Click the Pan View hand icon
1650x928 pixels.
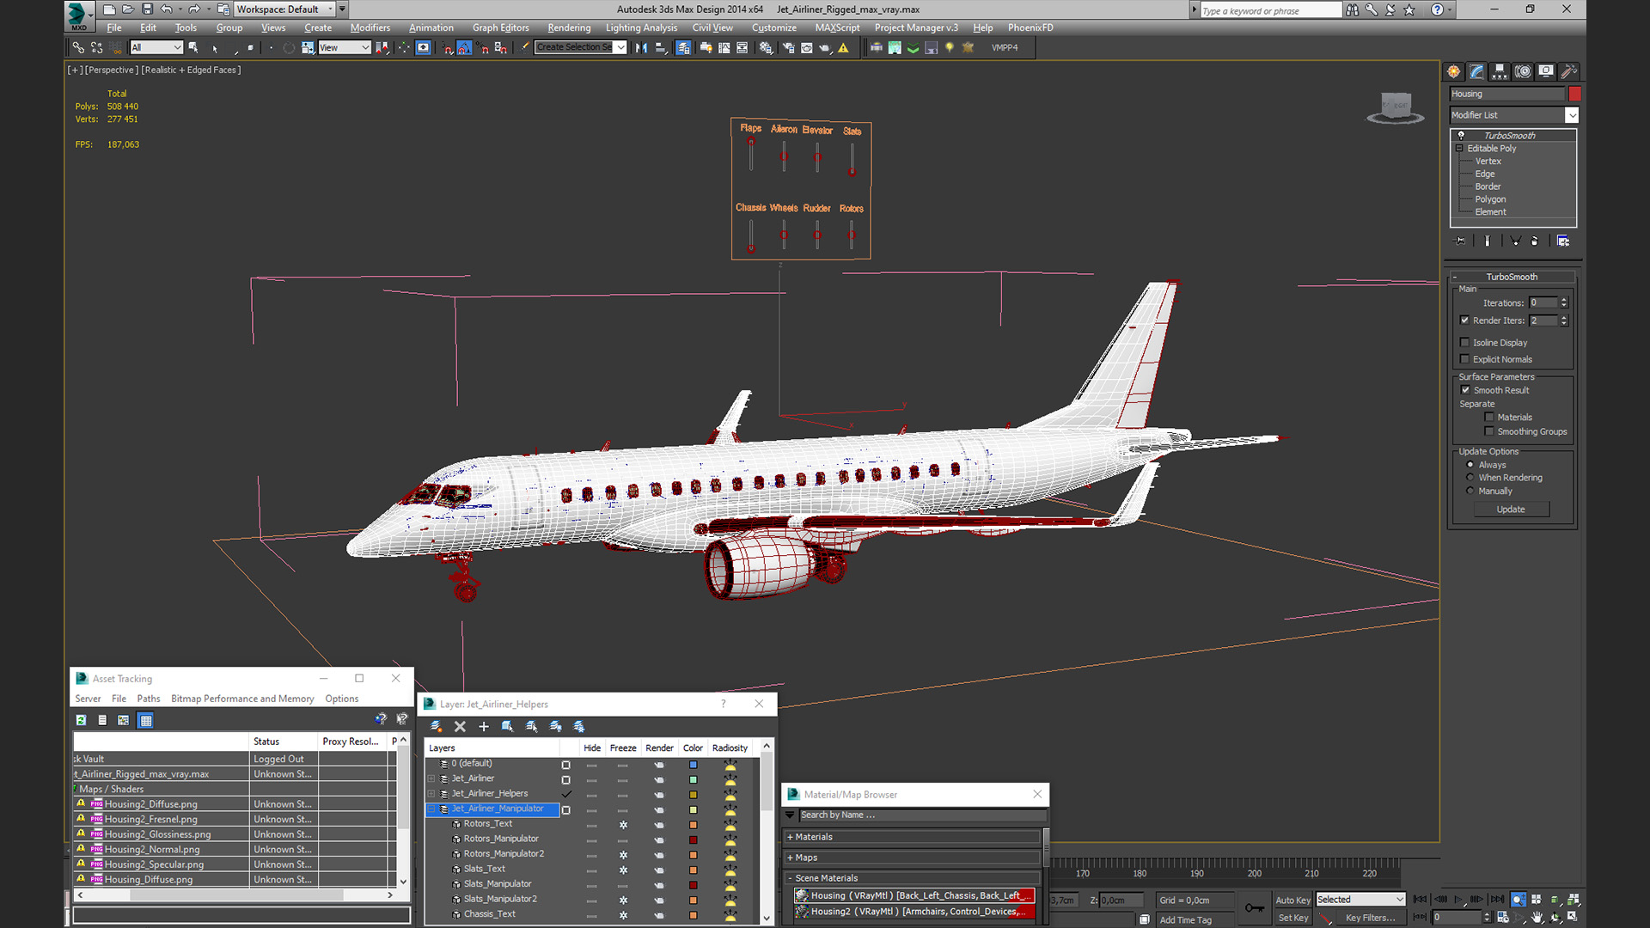pos(1537,918)
